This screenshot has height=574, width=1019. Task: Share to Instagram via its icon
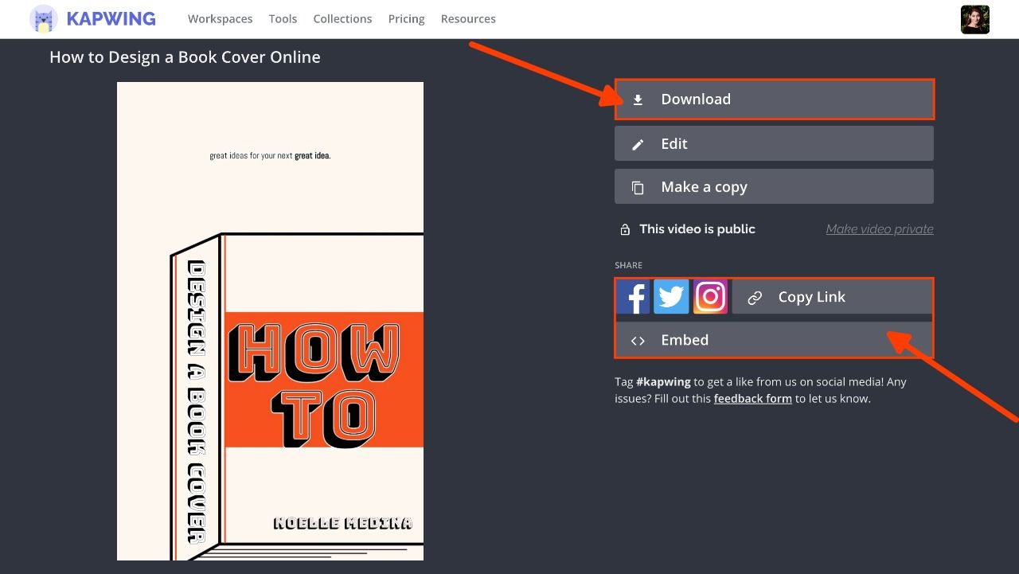(710, 297)
